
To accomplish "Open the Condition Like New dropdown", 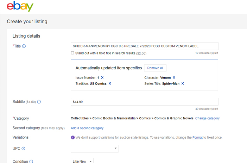I will coord(82,161).
